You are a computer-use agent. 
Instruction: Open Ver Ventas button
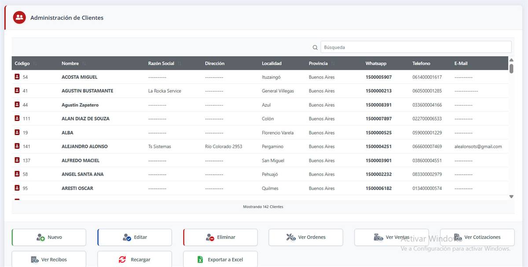point(392,238)
